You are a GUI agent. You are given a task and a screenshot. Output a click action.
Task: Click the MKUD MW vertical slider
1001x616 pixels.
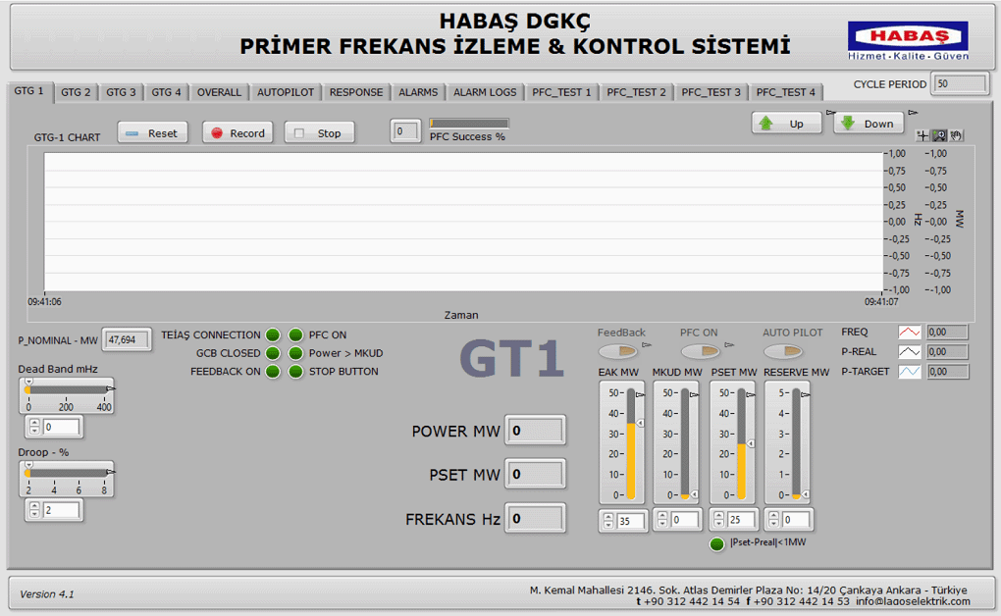tap(685, 443)
